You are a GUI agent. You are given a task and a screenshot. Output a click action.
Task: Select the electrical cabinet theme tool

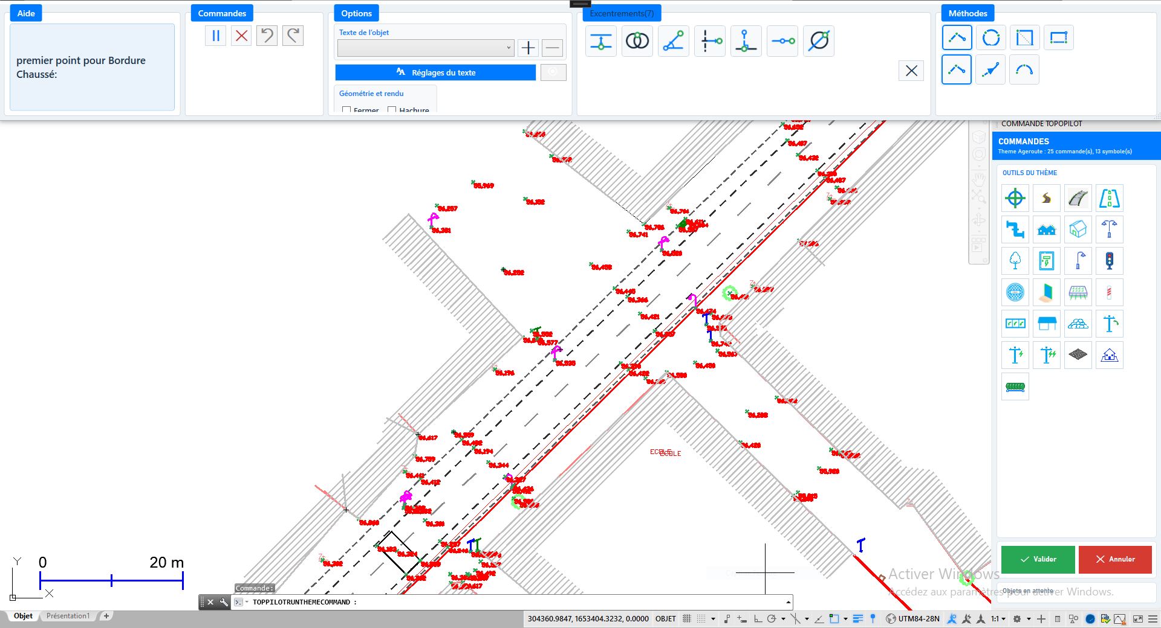[x=1047, y=261]
